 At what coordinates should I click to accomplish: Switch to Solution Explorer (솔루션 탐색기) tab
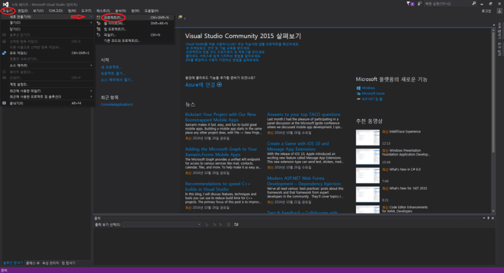pos(13,263)
